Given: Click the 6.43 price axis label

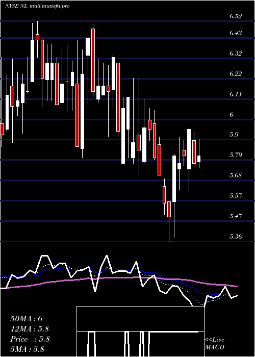Looking at the screenshot, I should click(x=236, y=33).
